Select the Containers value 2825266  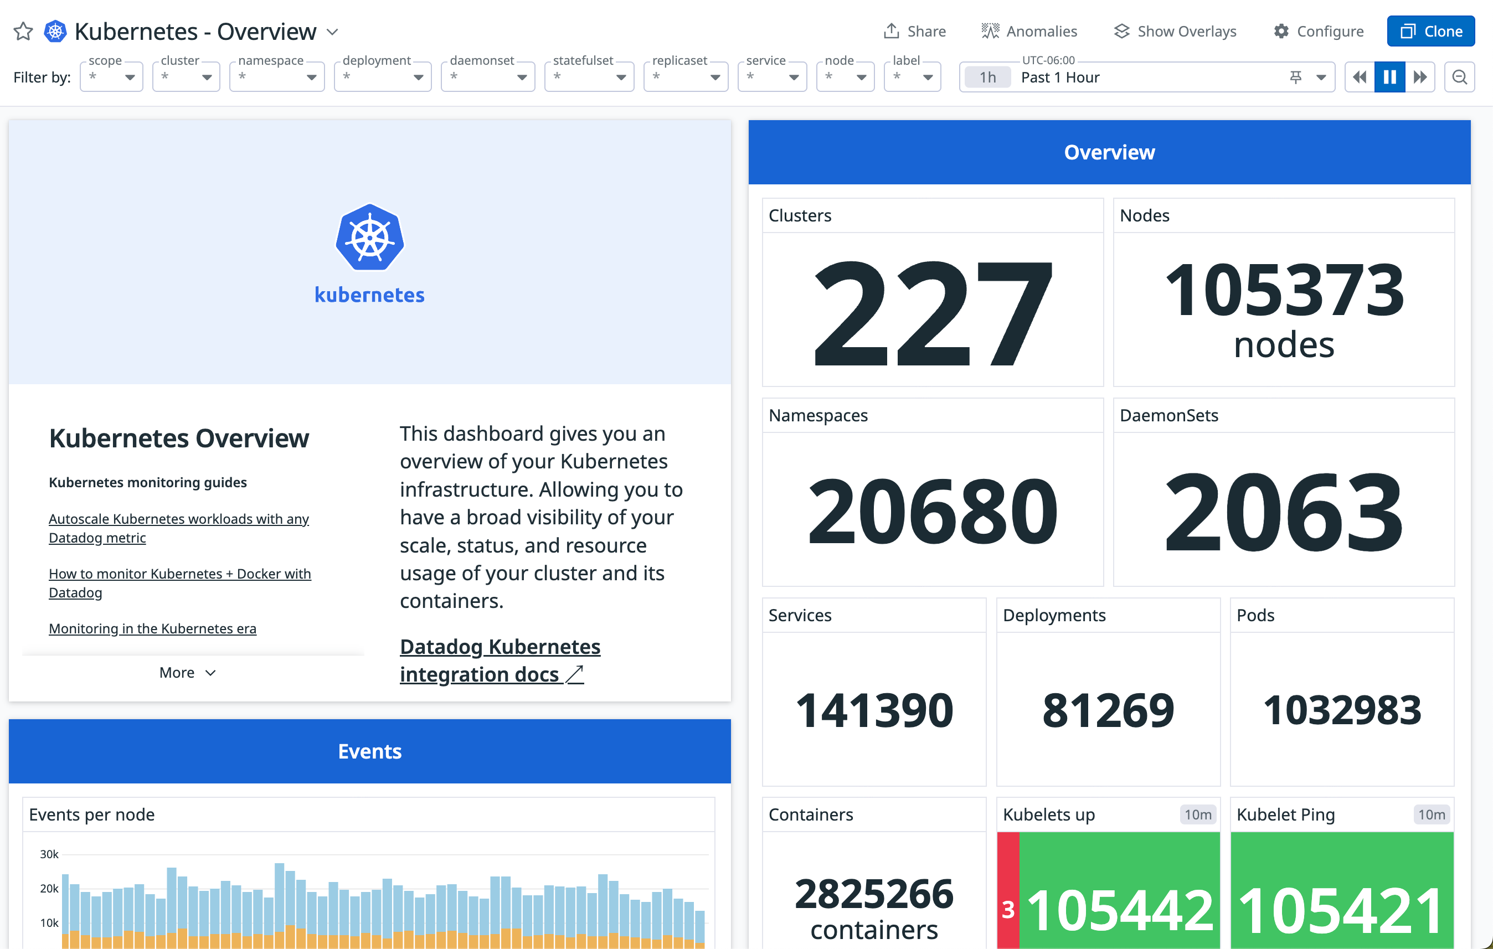[x=874, y=893]
